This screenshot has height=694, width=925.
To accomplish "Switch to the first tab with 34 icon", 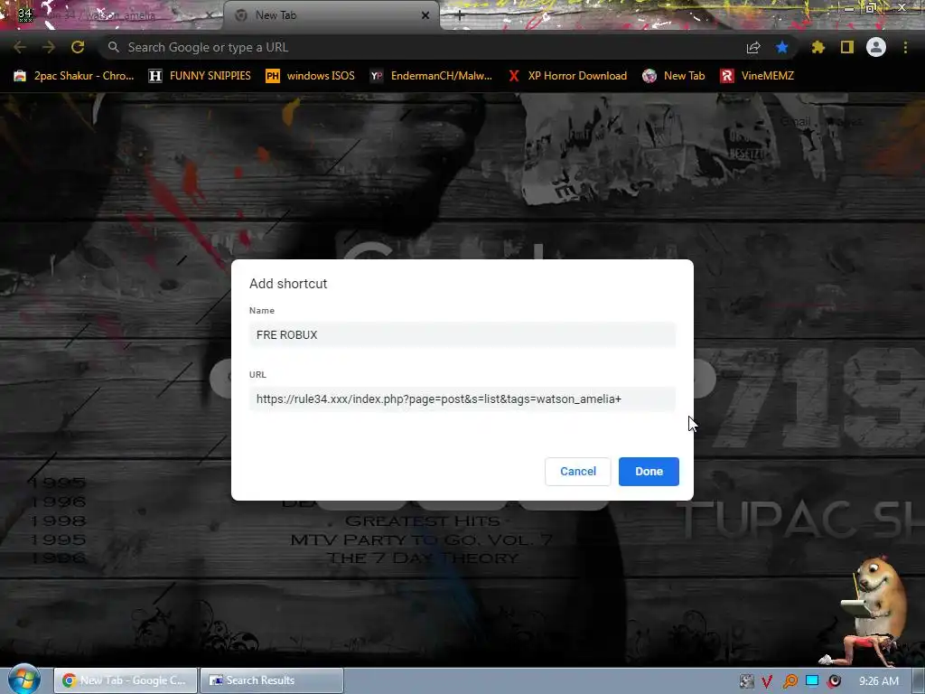I will 111,15.
